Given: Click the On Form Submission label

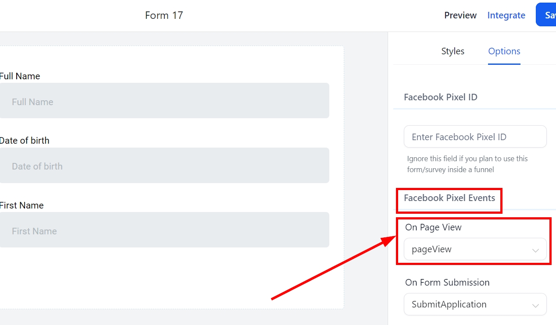Looking at the screenshot, I should point(447,283).
